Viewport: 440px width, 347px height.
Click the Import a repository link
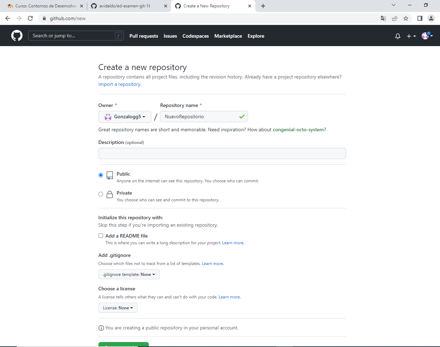tap(119, 84)
